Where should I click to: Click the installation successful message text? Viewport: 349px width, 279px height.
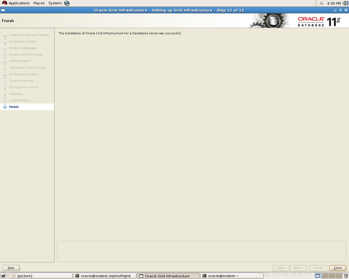[x=120, y=33]
